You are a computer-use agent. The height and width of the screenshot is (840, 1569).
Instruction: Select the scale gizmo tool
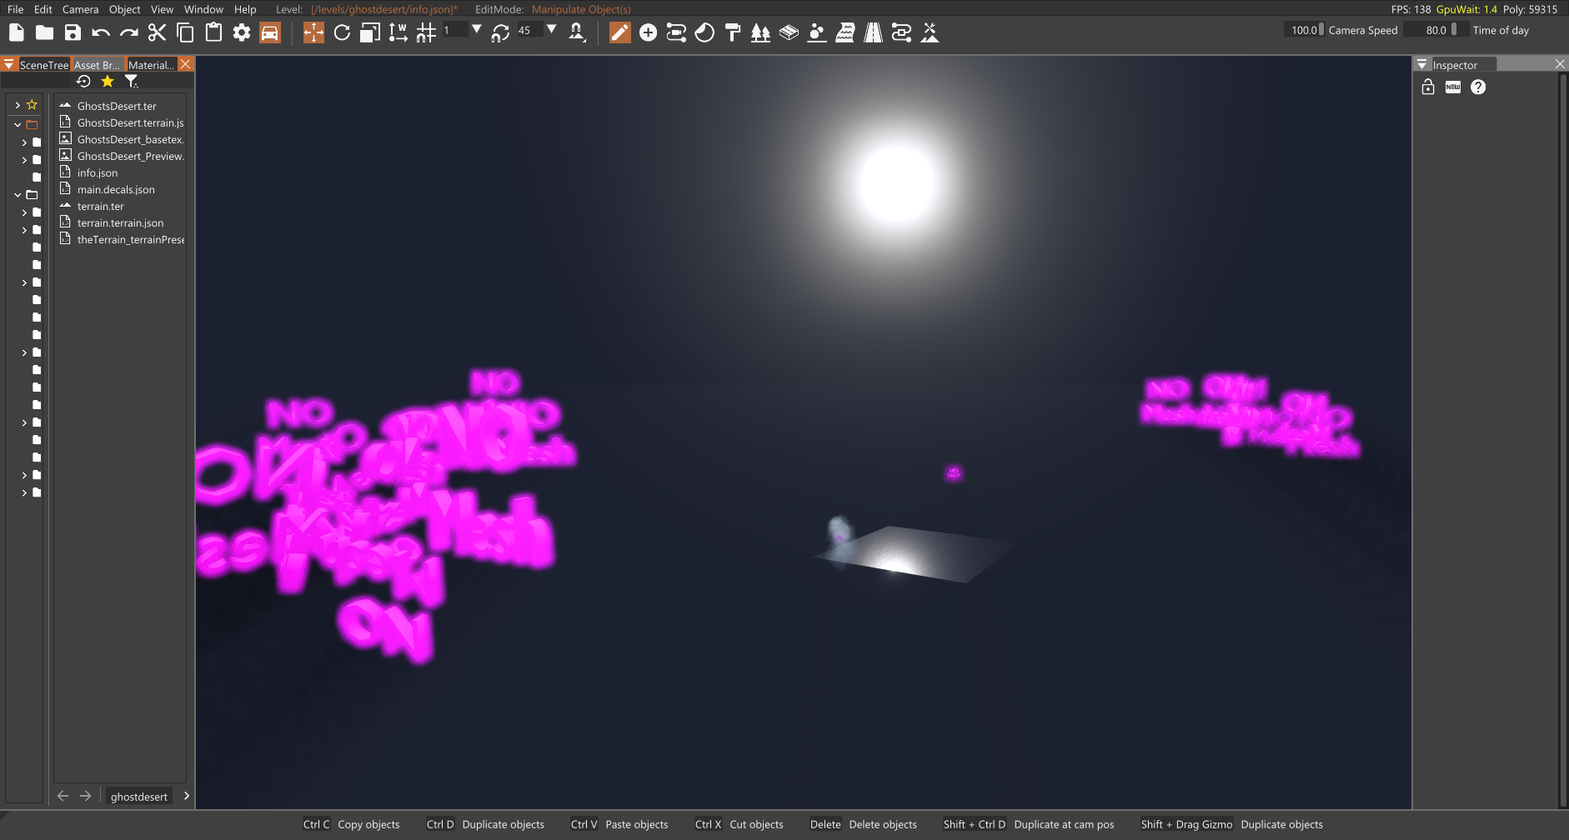coord(370,32)
